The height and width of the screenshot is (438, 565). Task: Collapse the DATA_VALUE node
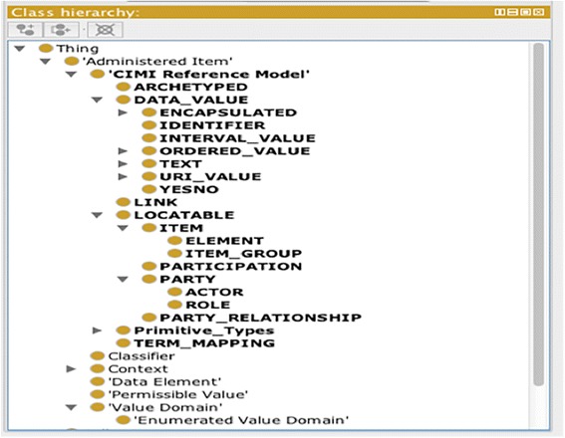click(97, 100)
